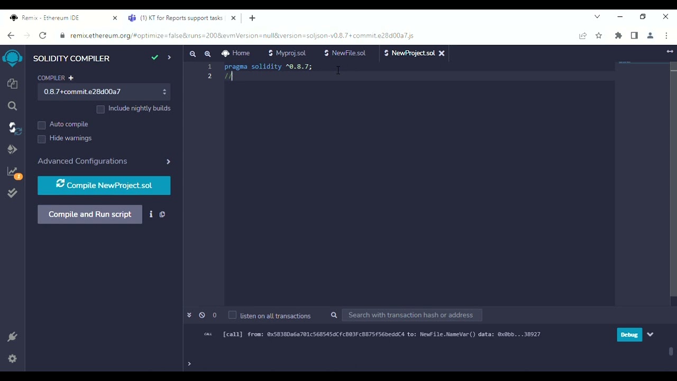Open the Search in files sidebar icon
This screenshot has width=677, height=381.
13,106
